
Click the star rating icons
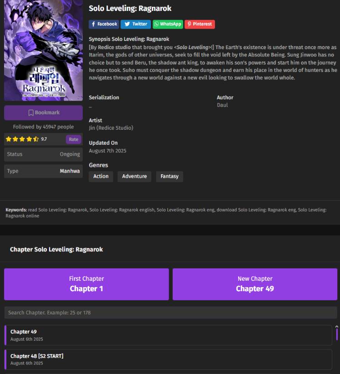(22, 139)
